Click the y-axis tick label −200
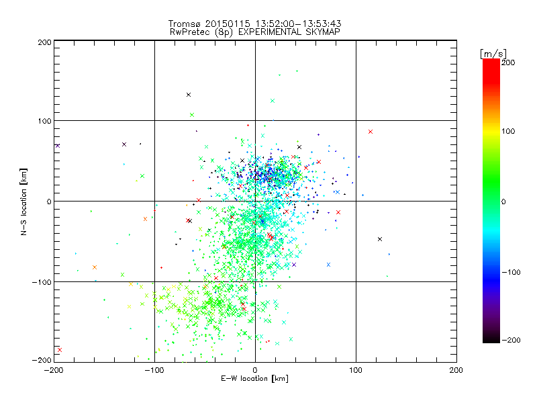537x403 pixels. [x=42, y=360]
